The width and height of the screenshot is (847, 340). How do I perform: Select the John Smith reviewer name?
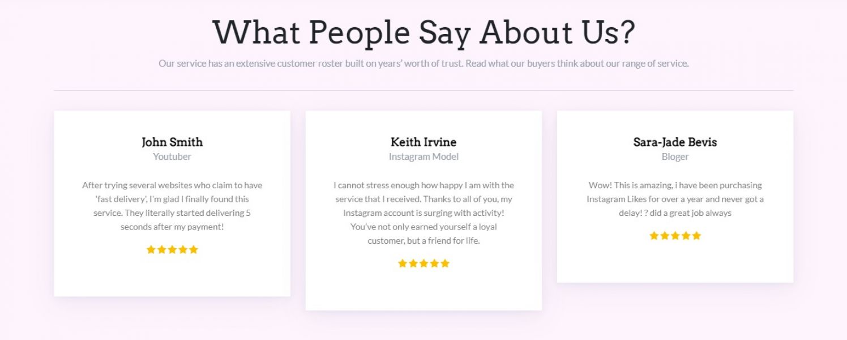pos(172,142)
